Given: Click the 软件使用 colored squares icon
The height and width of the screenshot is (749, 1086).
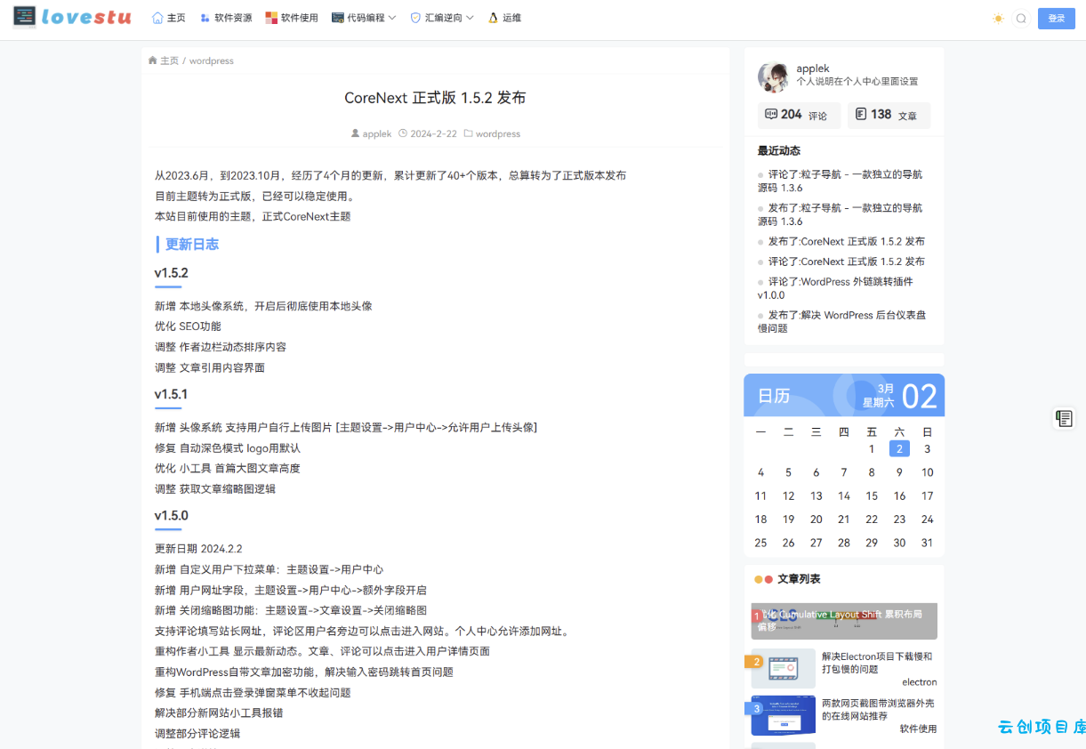Looking at the screenshot, I should (271, 18).
